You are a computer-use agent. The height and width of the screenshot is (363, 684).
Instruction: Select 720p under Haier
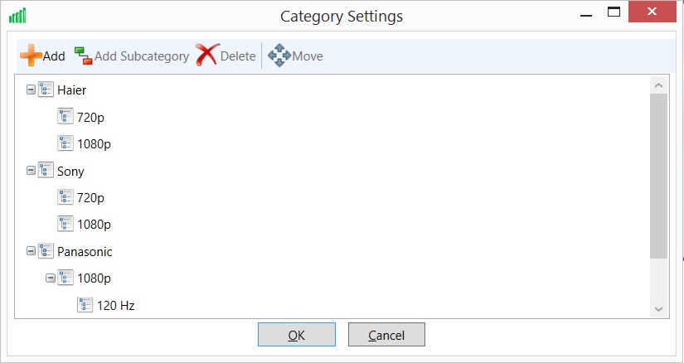[90, 117]
